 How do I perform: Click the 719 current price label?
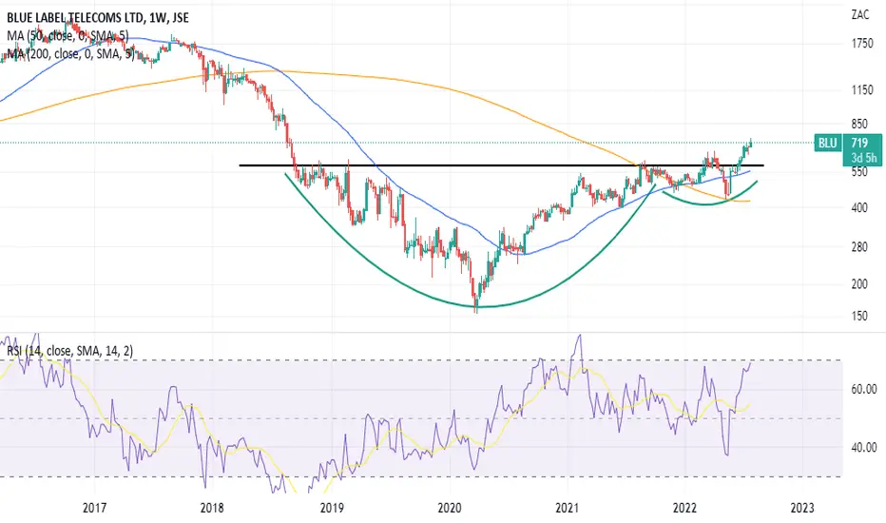click(x=859, y=143)
